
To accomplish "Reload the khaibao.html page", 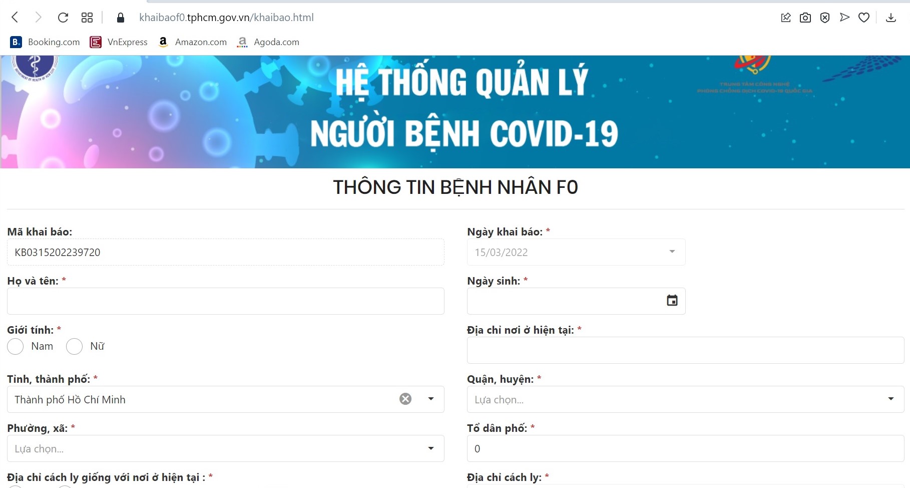I will point(63,17).
